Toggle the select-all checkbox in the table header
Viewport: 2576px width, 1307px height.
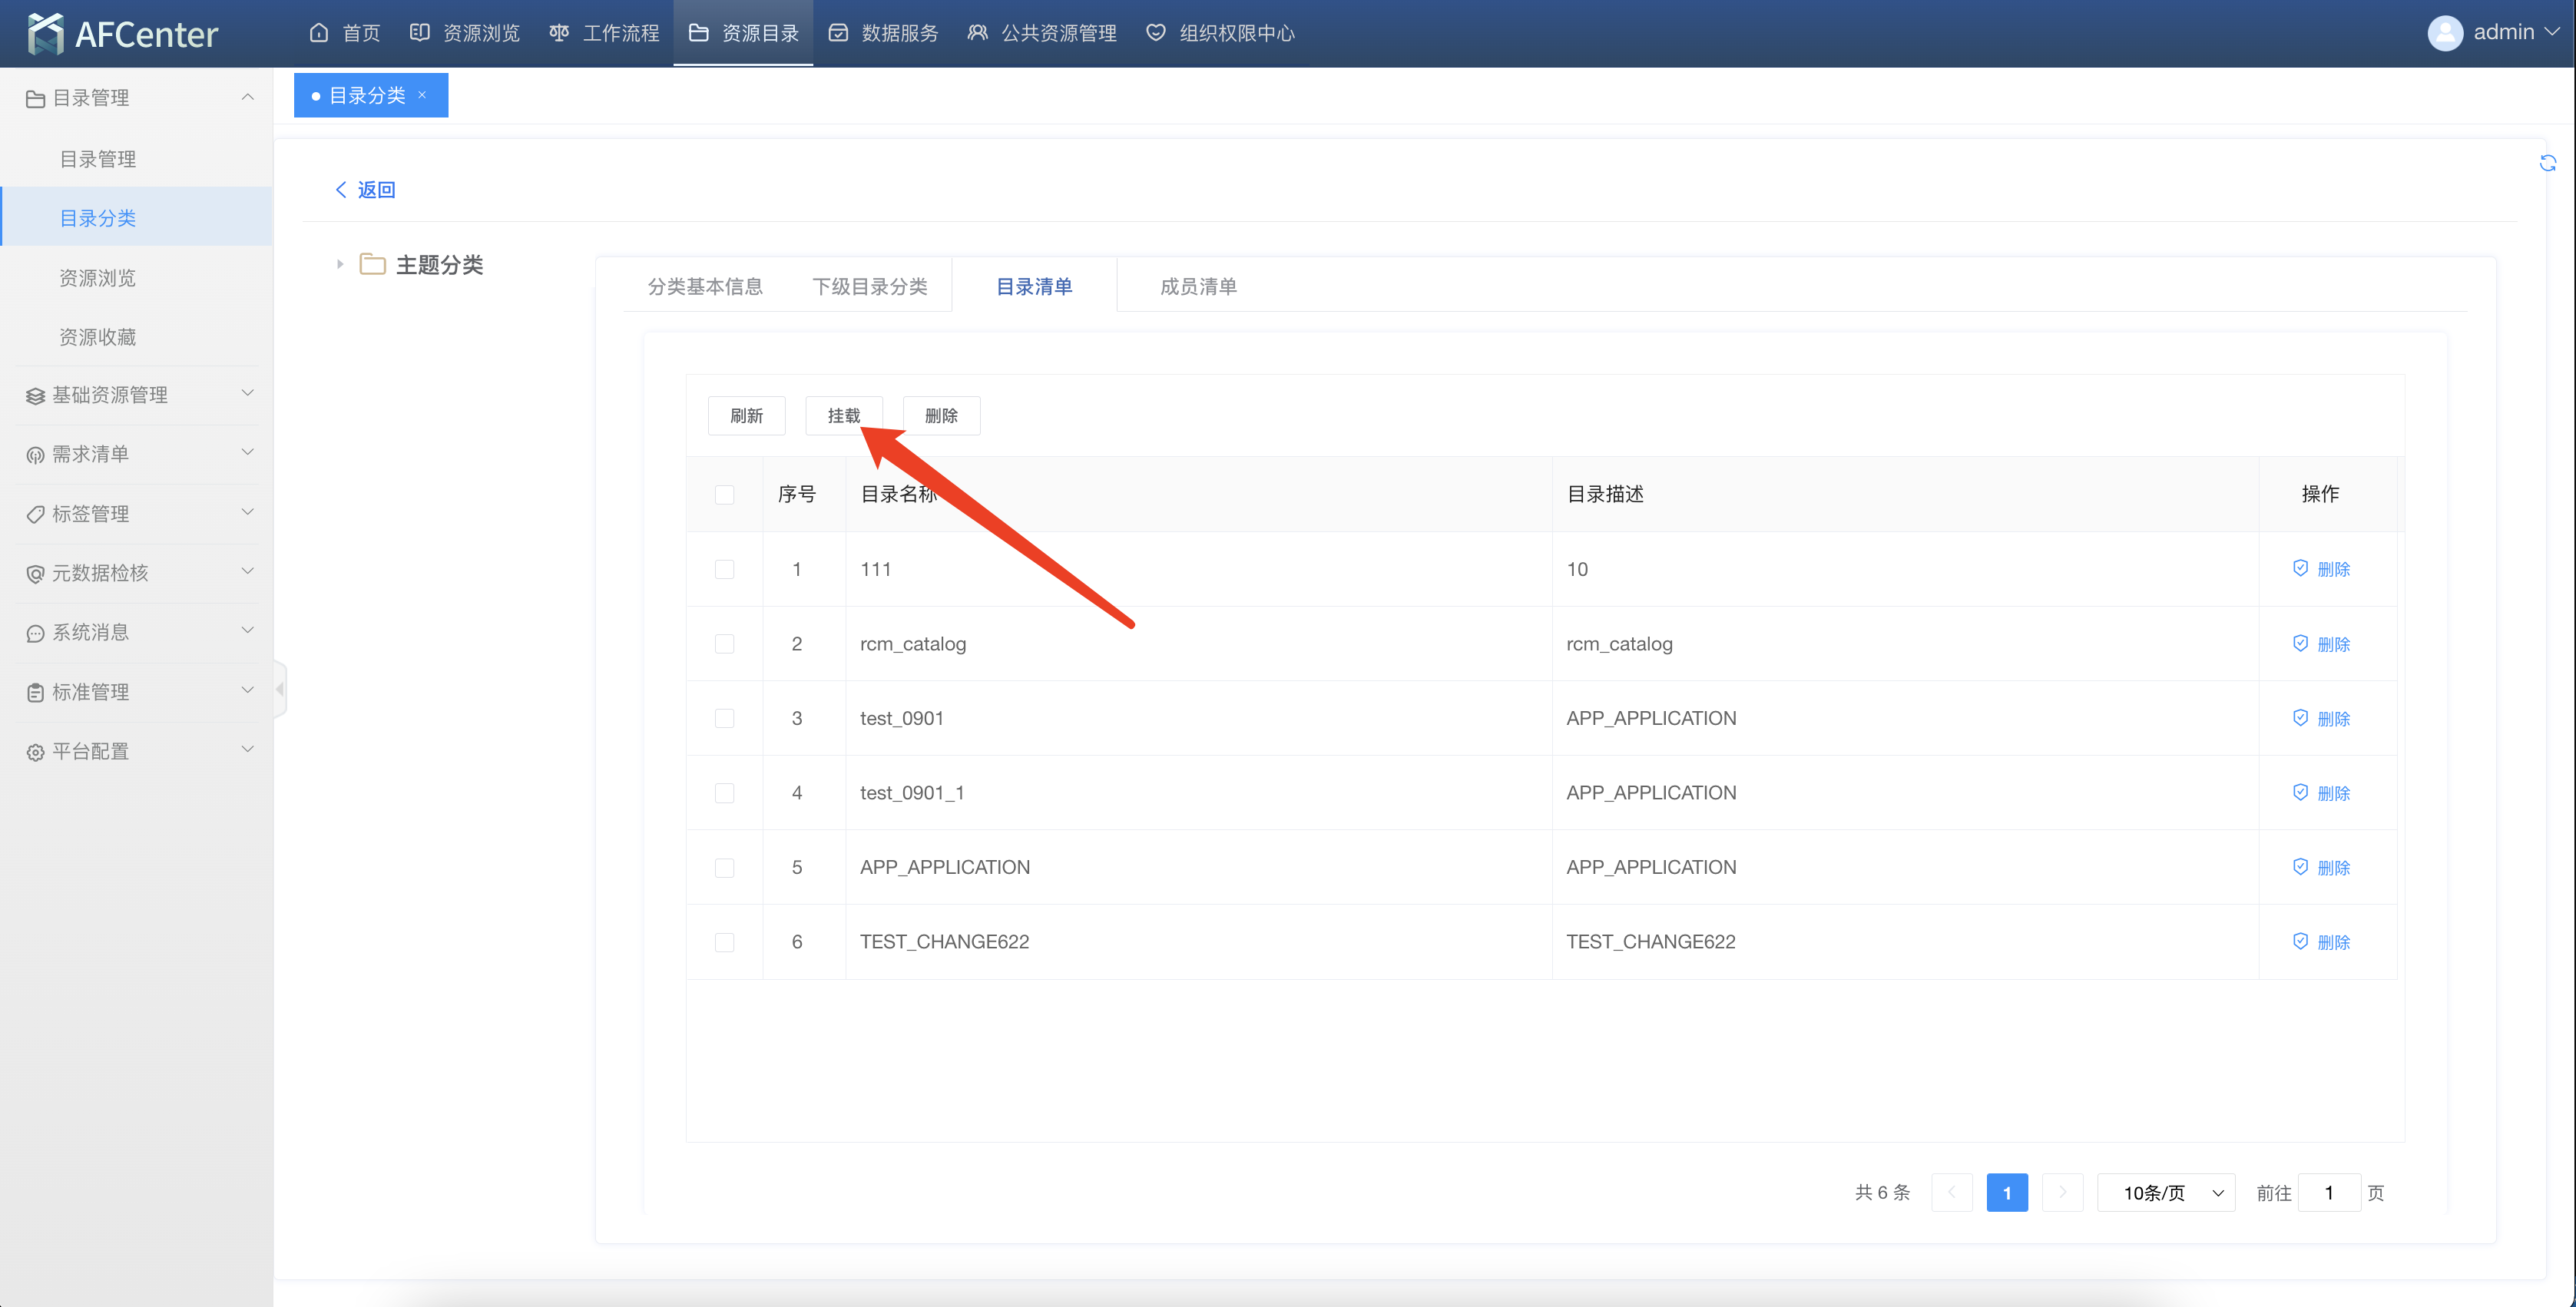pyautogui.click(x=725, y=495)
